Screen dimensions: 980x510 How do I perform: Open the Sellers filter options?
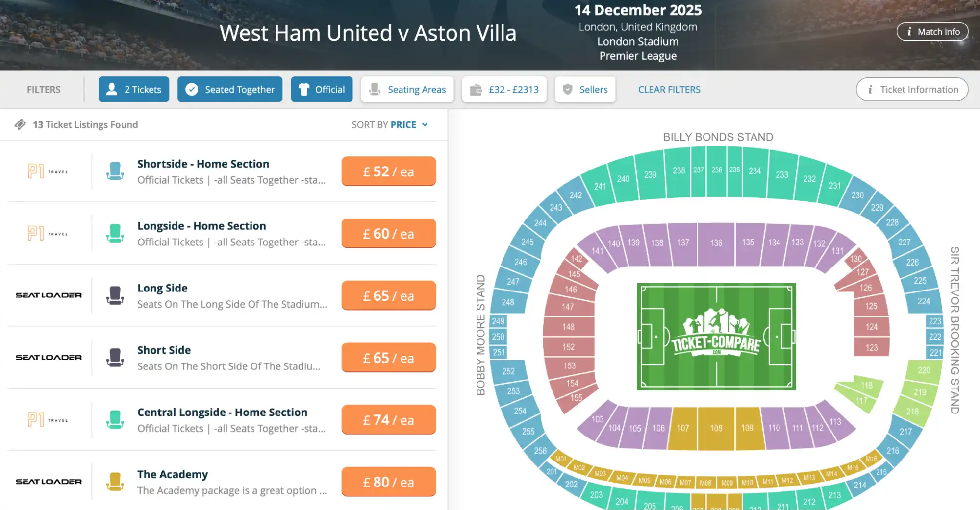point(585,89)
